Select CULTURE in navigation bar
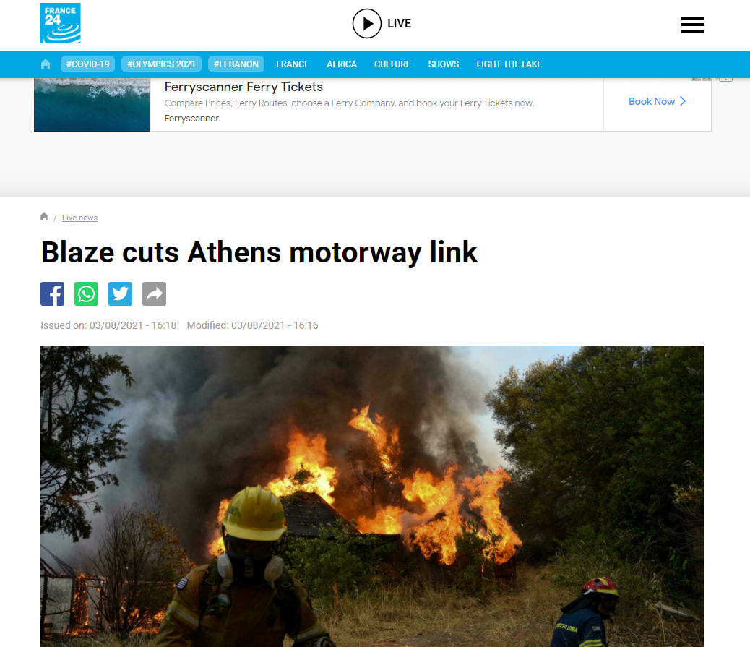This screenshot has width=750, height=647. point(392,64)
